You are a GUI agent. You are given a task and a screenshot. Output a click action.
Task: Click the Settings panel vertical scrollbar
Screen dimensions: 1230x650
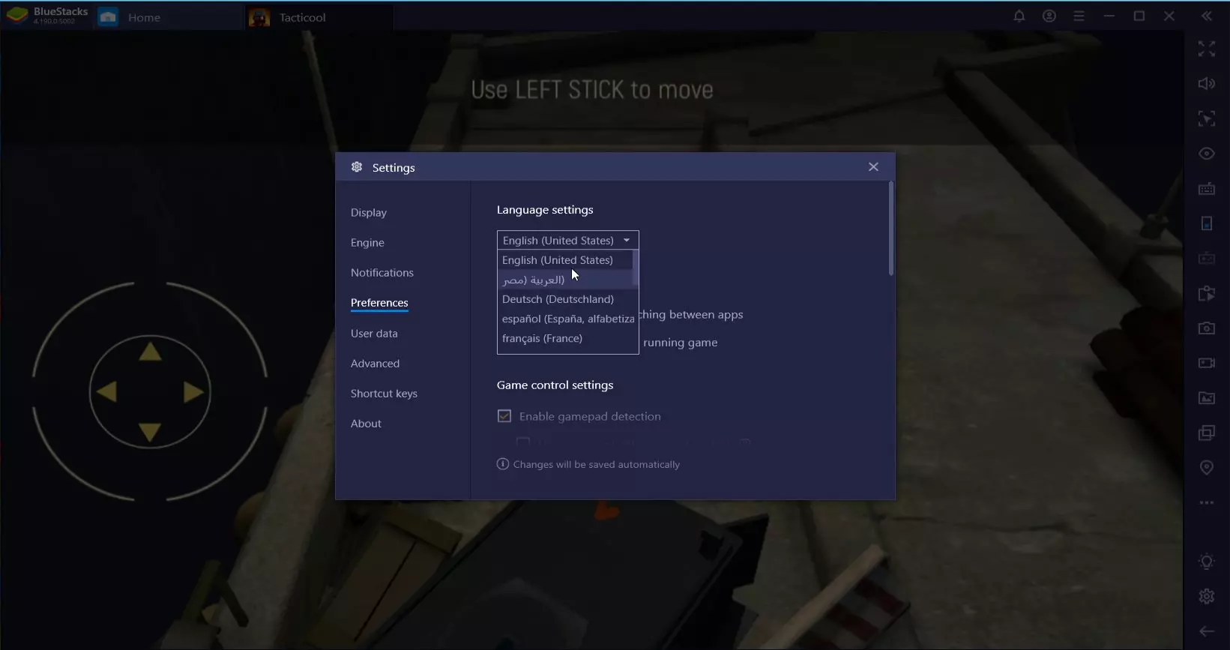click(x=890, y=229)
